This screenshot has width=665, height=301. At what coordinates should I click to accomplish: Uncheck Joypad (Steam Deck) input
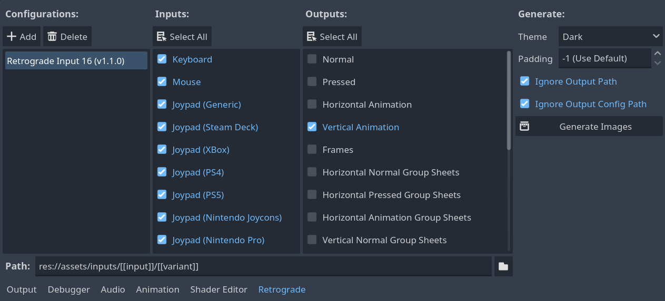coord(162,127)
